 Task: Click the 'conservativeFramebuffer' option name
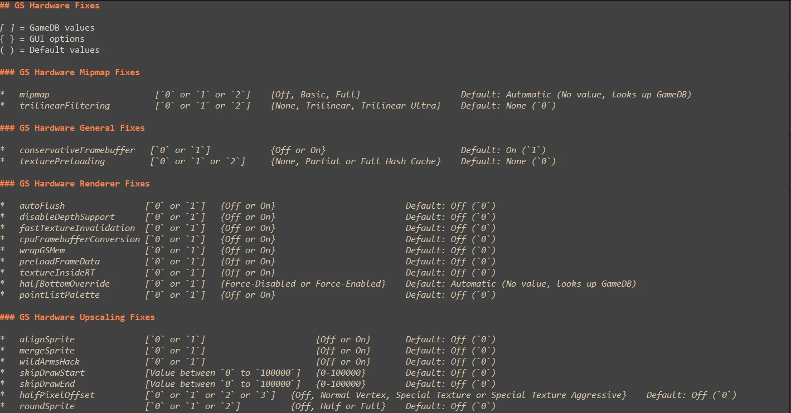pos(77,150)
